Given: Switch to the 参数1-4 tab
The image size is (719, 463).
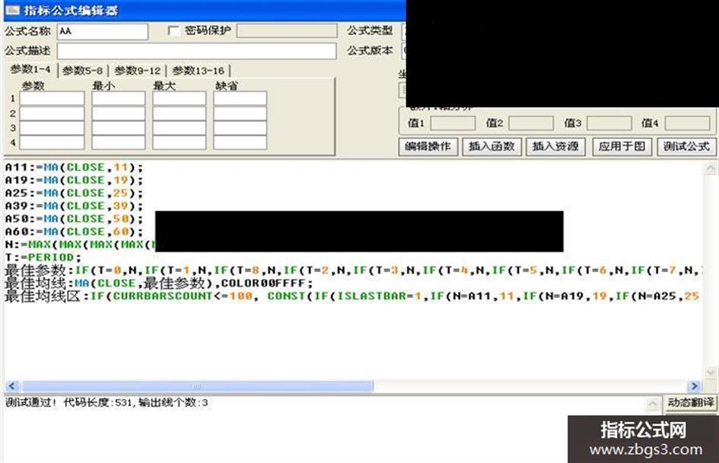Looking at the screenshot, I should click(30, 70).
